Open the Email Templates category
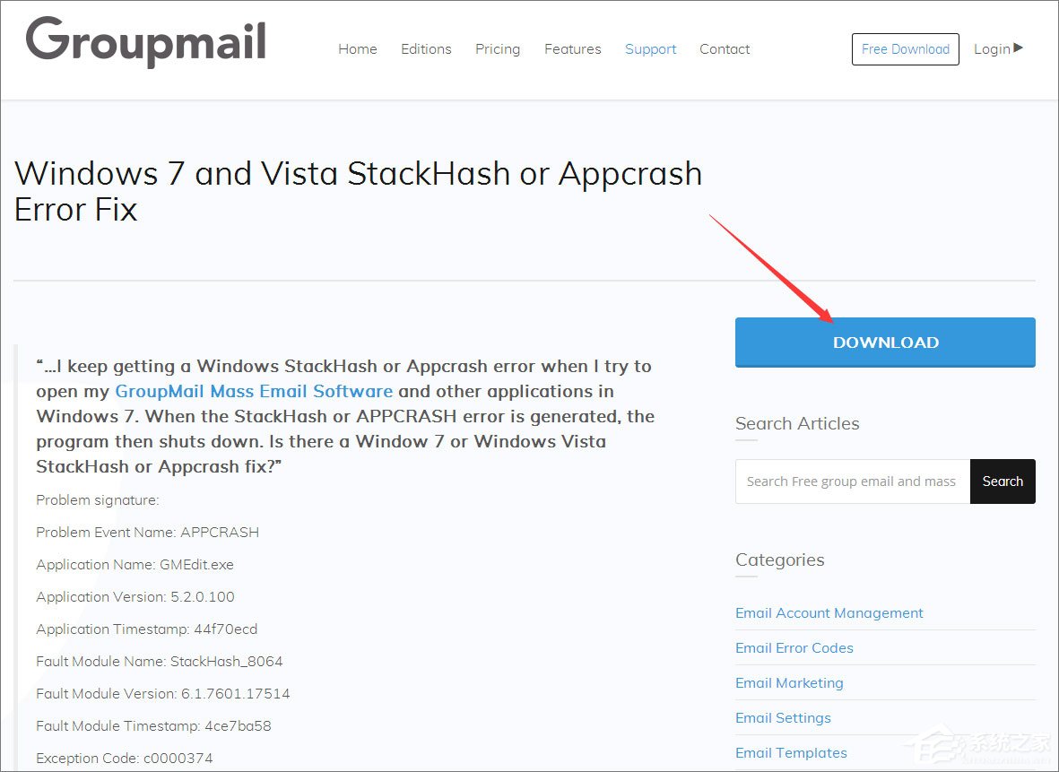This screenshot has width=1059, height=772. [x=792, y=753]
